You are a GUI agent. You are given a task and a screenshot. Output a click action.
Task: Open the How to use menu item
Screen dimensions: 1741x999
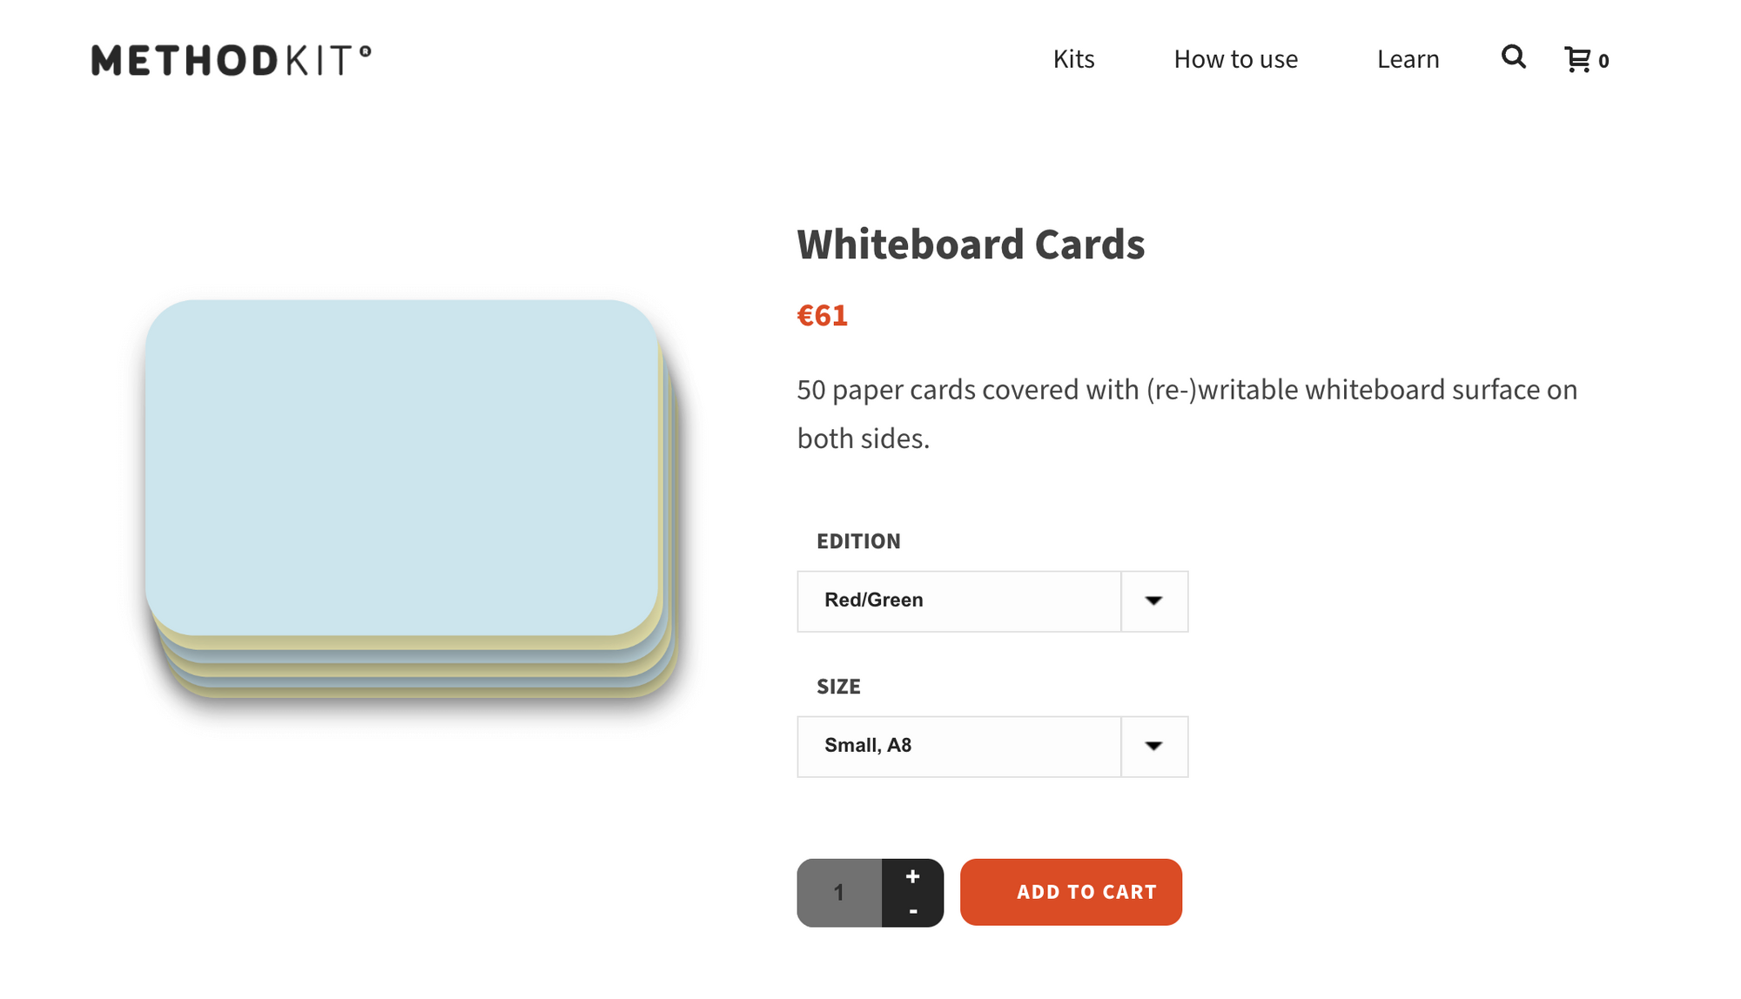coord(1235,58)
